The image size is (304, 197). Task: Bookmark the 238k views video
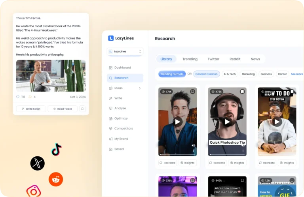click(192, 180)
